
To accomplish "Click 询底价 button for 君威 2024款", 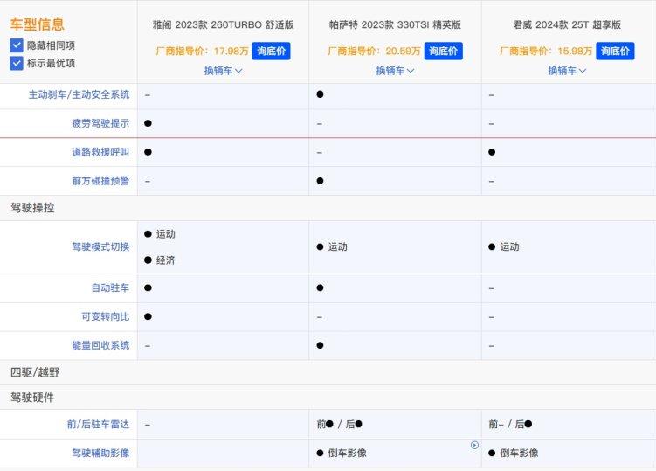I will (615, 51).
